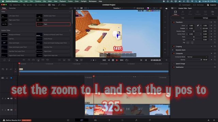This screenshot has height=122, width=218.
Task: Adjust the Pitch slider
Action: tap(194, 37)
